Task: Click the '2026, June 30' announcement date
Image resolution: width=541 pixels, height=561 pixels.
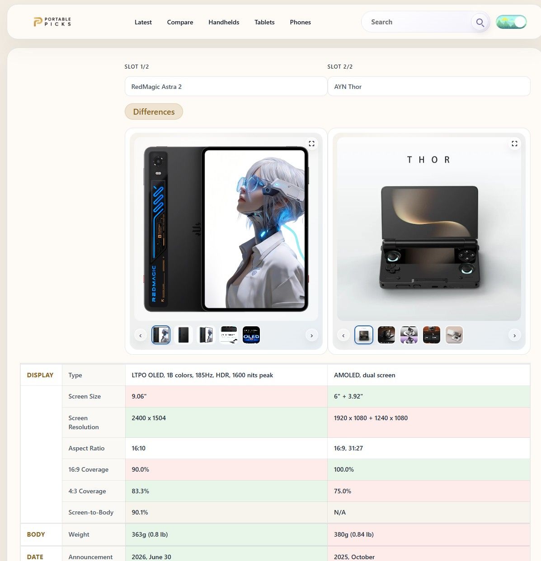Action: [151, 557]
